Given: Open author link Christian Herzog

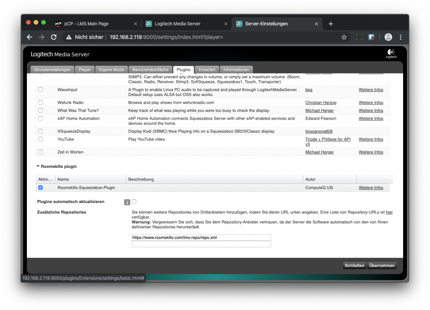Looking at the screenshot, I should 321,103.
